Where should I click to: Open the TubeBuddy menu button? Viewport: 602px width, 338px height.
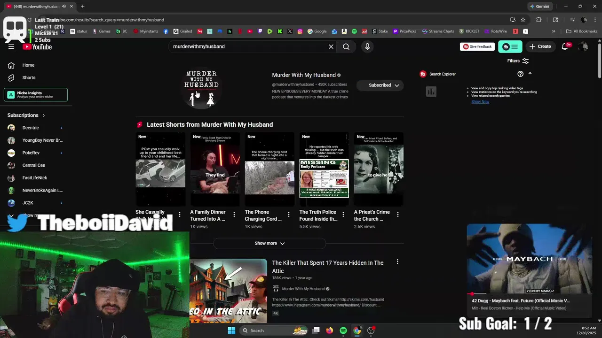(x=510, y=46)
